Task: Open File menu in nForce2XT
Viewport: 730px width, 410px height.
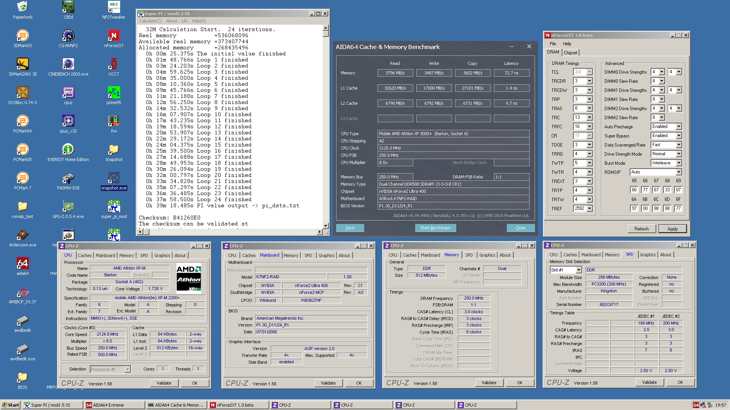Action: (553, 44)
